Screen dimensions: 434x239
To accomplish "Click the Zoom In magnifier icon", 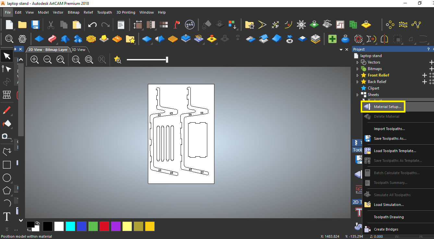I will pyautogui.click(x=35, y=60).
